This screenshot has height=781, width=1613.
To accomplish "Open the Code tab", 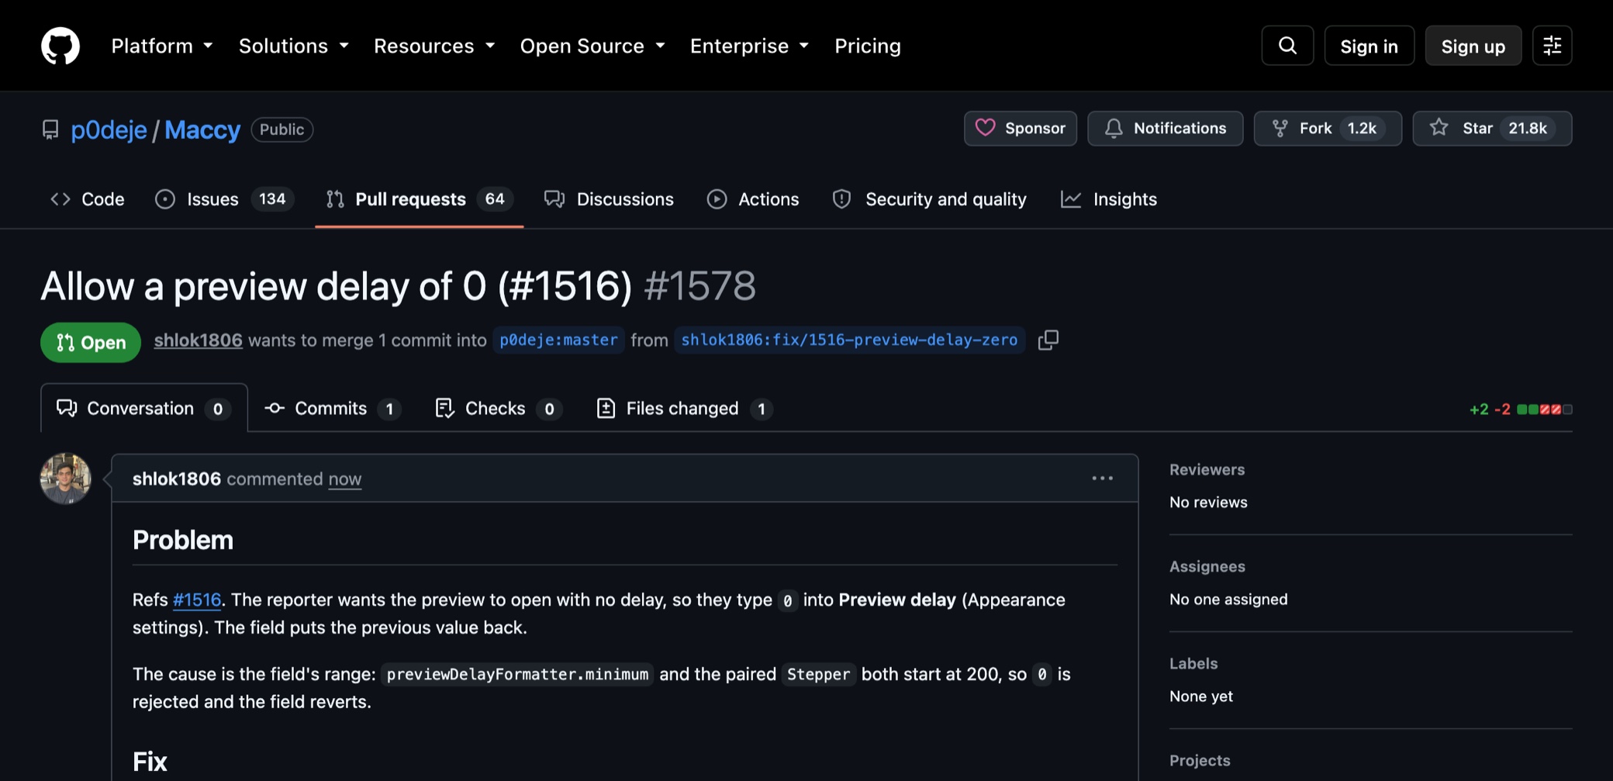I will point(88,199).
